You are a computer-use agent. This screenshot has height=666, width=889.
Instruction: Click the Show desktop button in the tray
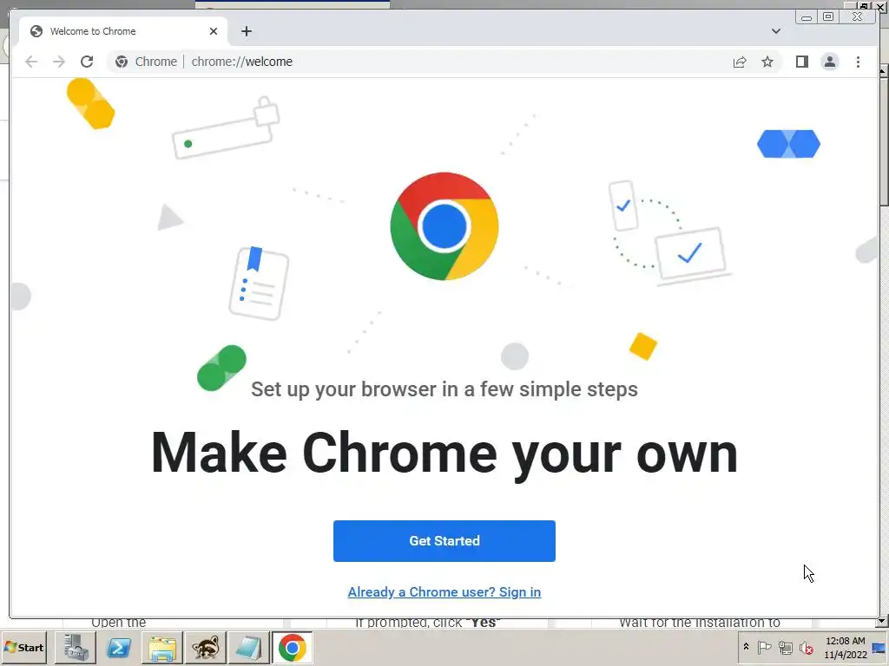tap(880, 647)
